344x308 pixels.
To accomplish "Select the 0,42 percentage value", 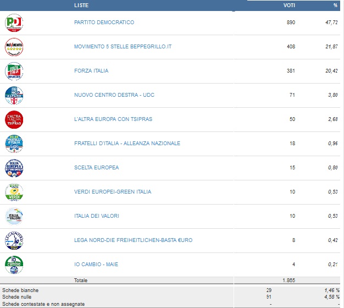I will point(333,240).
